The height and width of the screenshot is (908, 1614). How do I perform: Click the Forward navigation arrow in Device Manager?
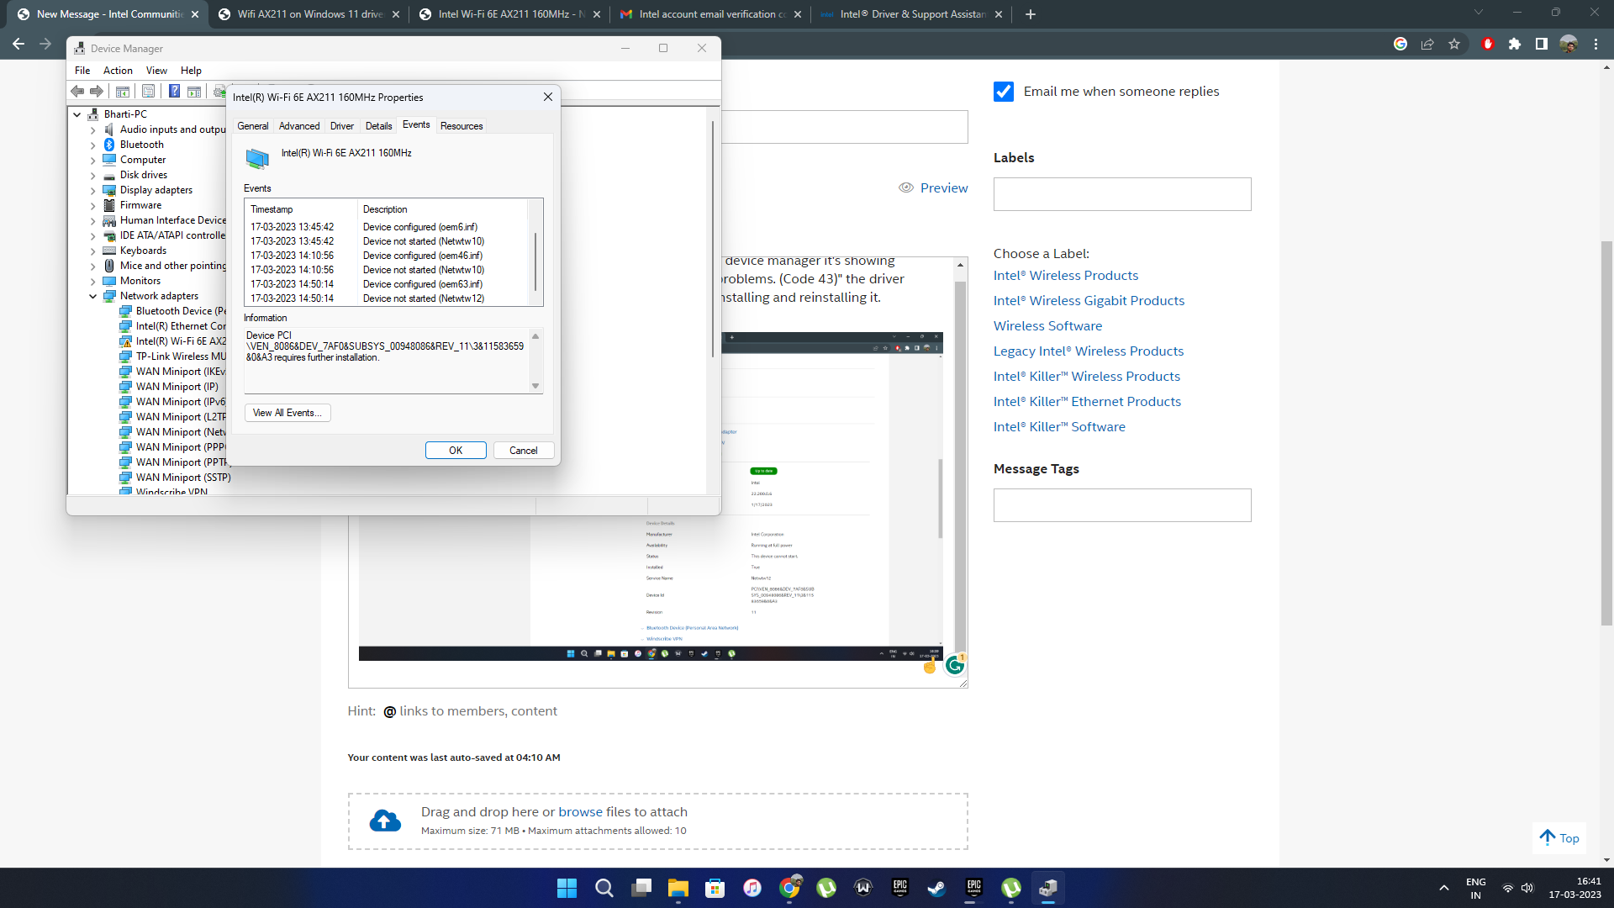(96, 91)
